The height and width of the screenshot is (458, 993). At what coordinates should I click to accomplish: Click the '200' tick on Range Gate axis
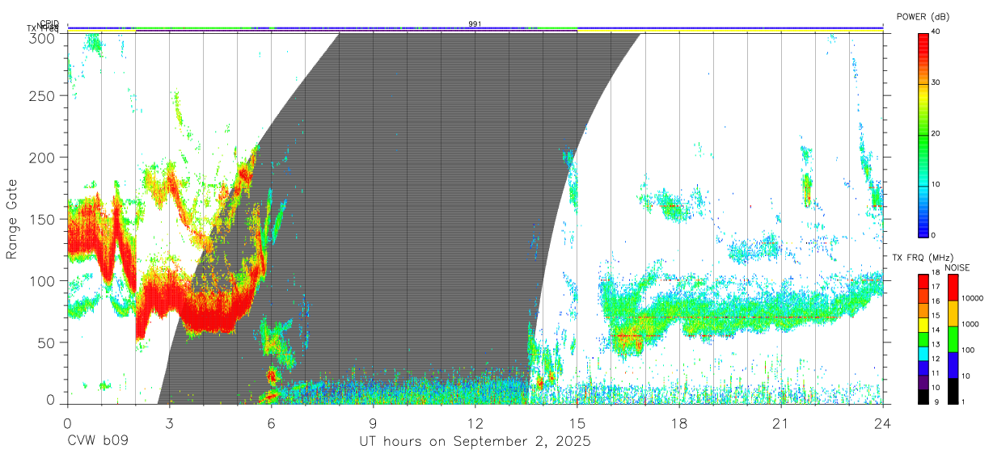coord(42,158)
